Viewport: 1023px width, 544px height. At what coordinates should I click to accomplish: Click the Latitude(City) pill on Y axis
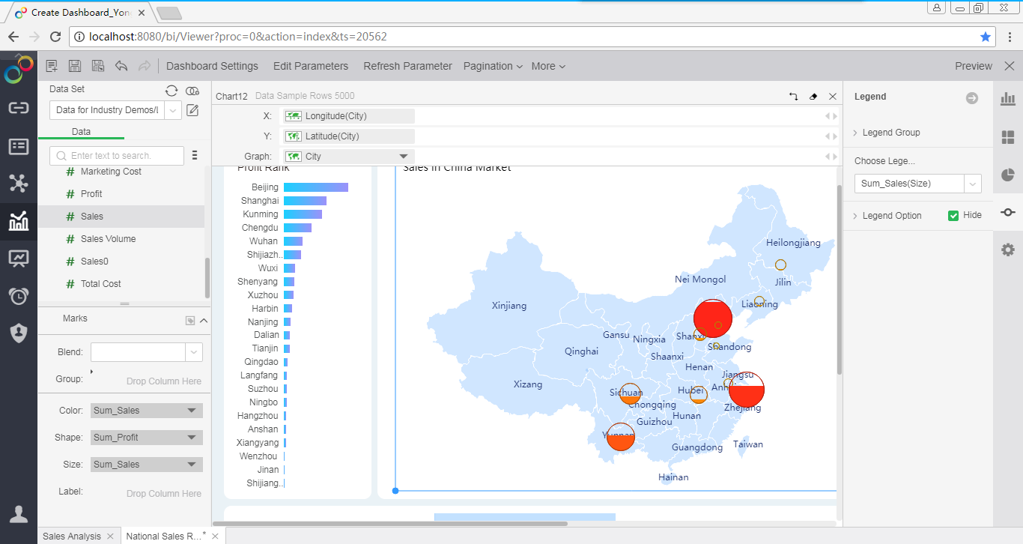click(x=348, y=136)
